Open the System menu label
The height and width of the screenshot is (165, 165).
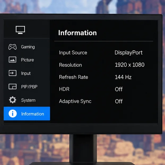(28, 100)
